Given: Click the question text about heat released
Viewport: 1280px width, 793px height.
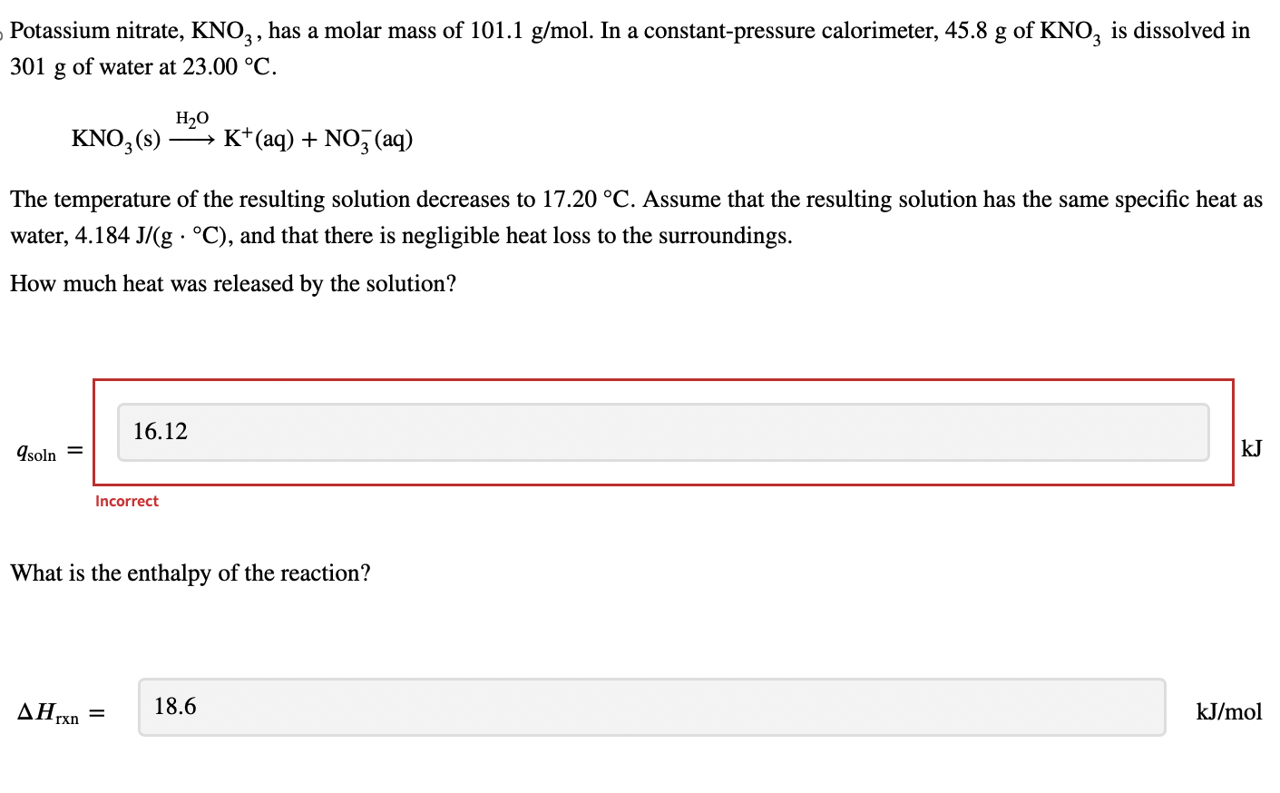Looking at the screenshot, I should pyautogui.click(x=232, y=283).
